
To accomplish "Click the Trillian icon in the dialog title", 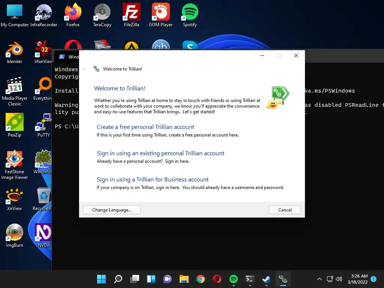I will [x=96, y=69].
